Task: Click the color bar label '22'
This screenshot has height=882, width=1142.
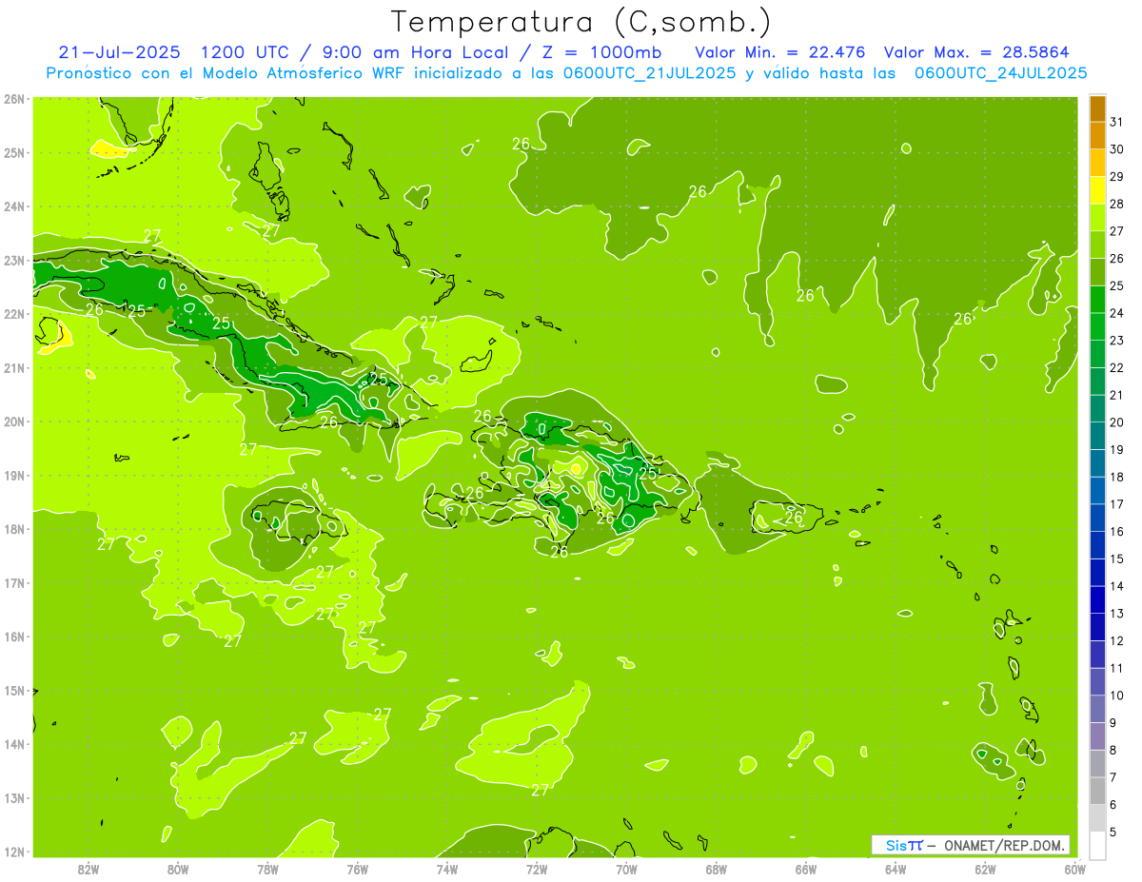Action: pos(1116,367)
